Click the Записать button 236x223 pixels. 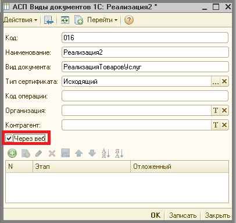(x=183, y=215)
